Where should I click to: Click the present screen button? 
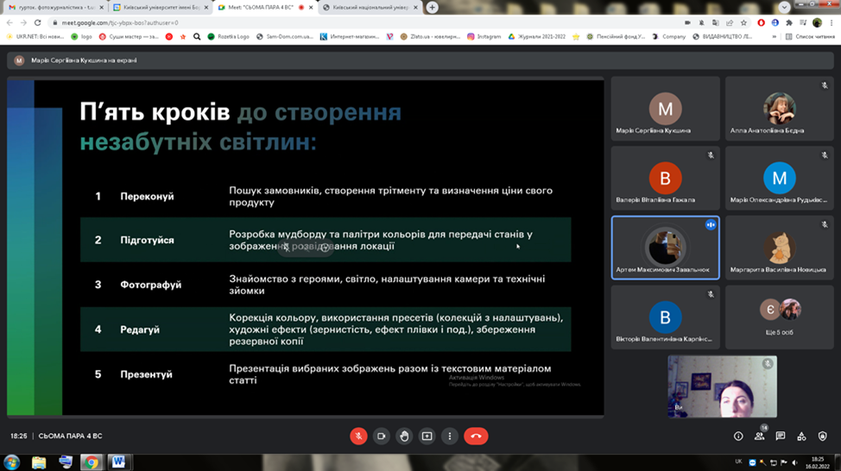coord(427,436)
